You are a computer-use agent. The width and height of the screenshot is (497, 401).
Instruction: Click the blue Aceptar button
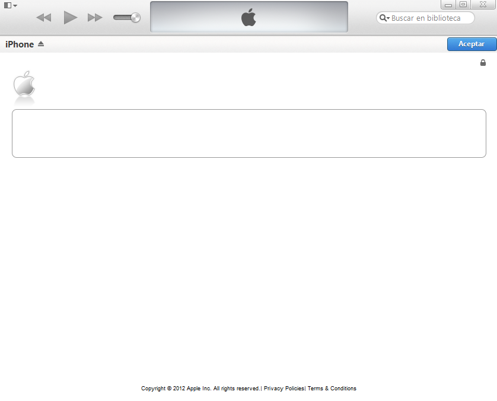[x=471, y=44]
